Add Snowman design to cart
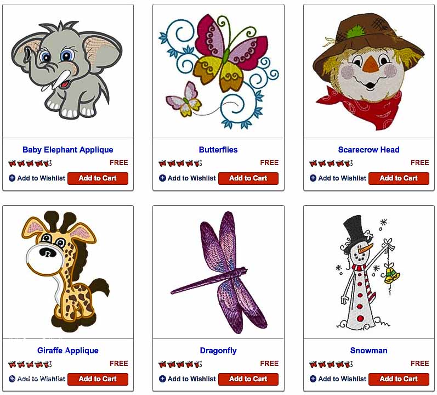 tap(399, 379)
